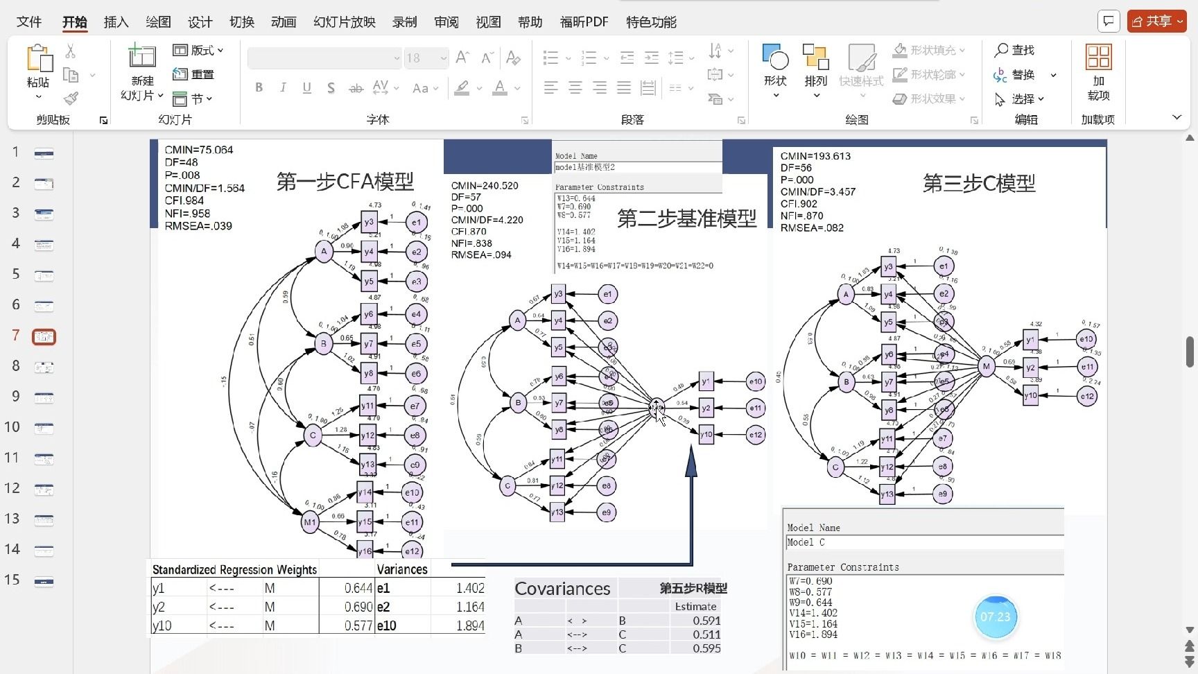Increase font size icon
The image size is (1198, 674).
click(x=463, y=58)
